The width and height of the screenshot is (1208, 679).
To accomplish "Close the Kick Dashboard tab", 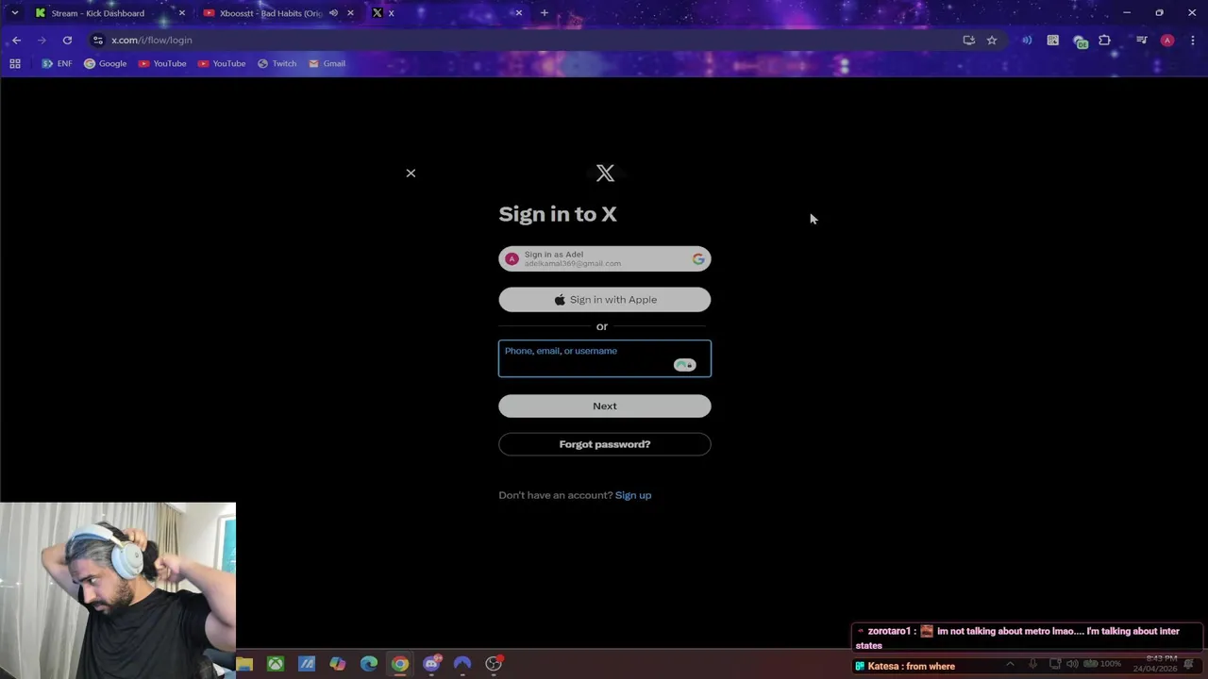I will pyautogui.click(x=182, y=13).
